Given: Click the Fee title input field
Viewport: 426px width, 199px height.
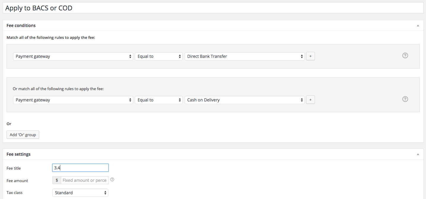Looking at the screenshot, I should coord(80,168).
